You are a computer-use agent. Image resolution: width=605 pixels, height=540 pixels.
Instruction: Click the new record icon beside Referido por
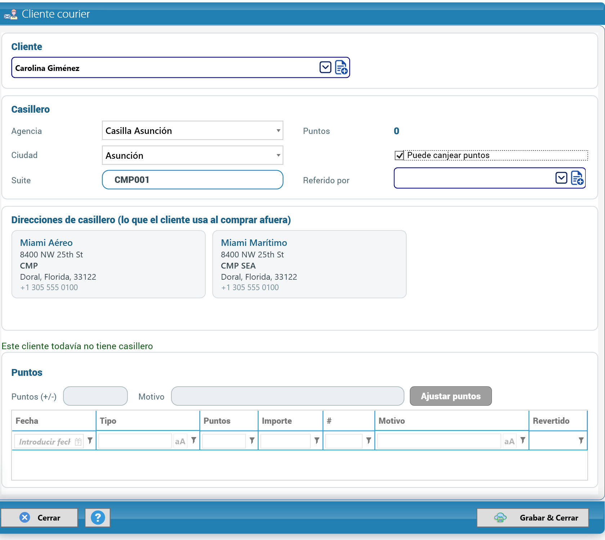coord(577,178)
